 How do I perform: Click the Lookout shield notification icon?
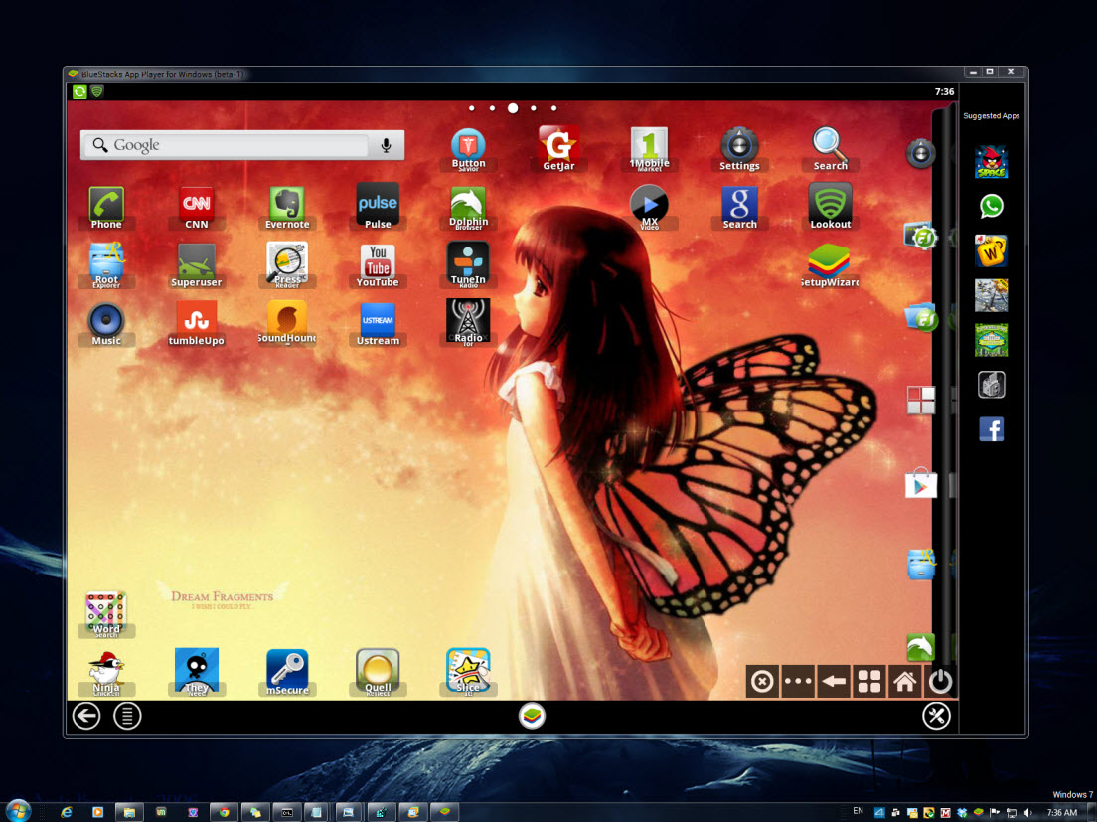[x=97, y=91]
